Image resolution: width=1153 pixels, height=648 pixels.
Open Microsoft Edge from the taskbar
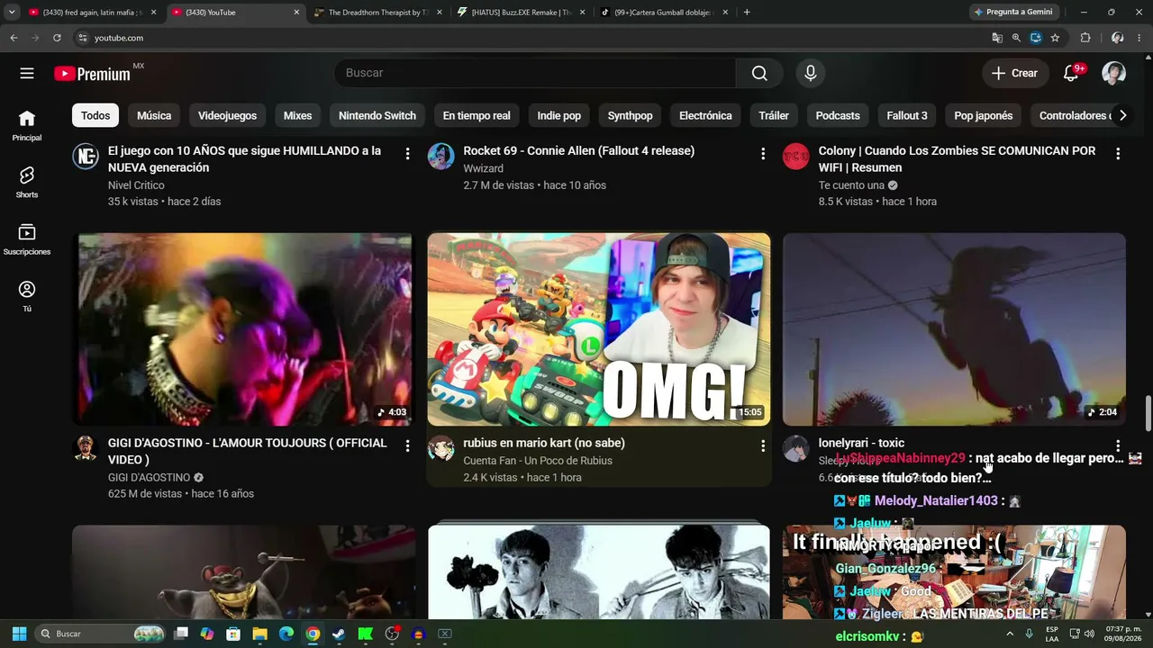tap(286, 634)
